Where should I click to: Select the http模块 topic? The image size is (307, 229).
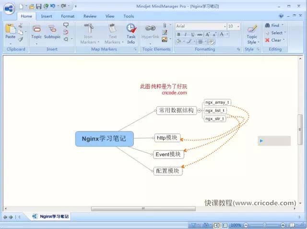click(167, 137)
